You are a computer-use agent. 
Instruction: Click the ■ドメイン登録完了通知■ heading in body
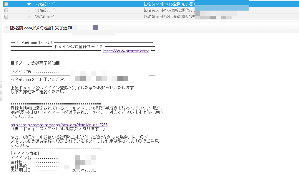point(35,63)
